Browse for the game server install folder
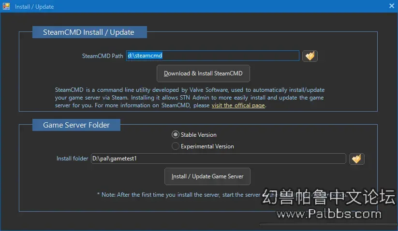This screenshot has height=231, width=398. [356, 159]
